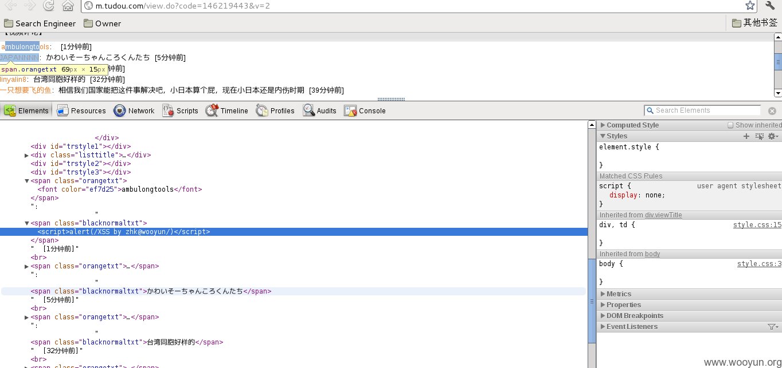This screenshot has height=368, width=782.
Task: Bookmark this page with the star icon
Action: (750, 6)
